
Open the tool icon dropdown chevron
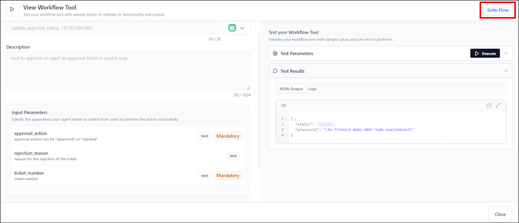242,28
